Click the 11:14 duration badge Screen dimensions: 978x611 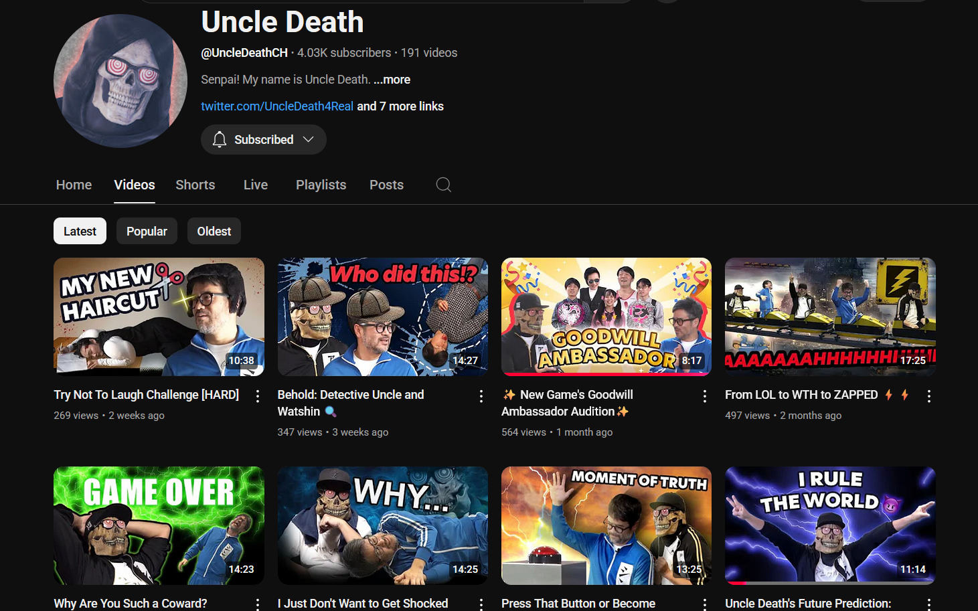[x=913, y=570]
